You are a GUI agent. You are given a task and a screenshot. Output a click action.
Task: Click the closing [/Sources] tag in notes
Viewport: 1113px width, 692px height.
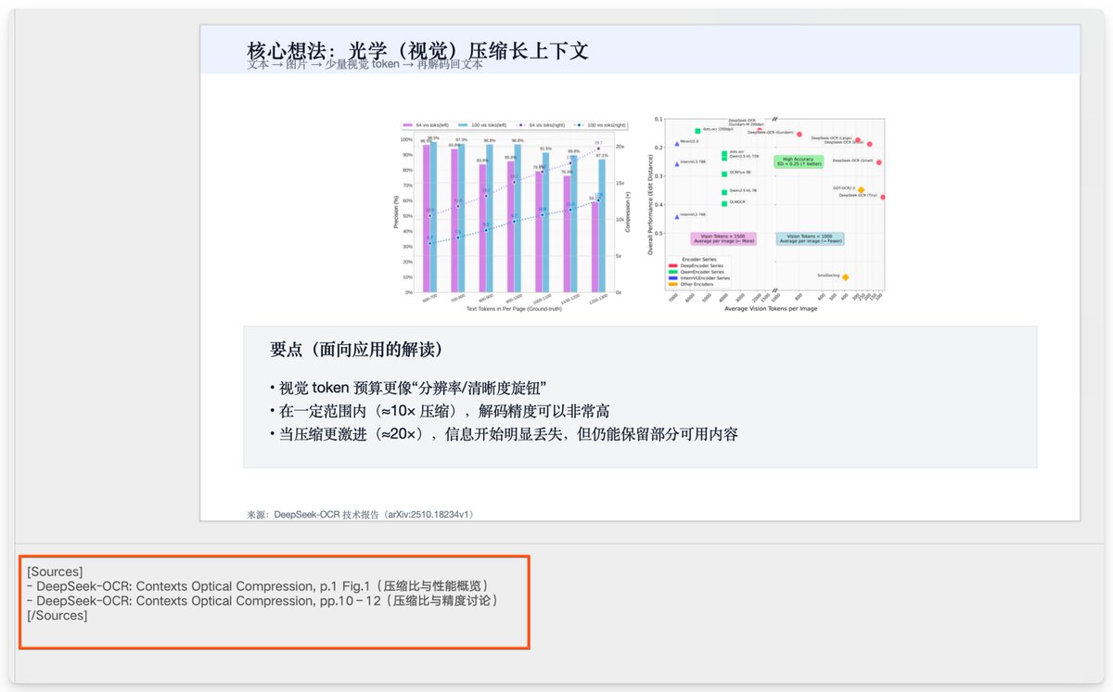[x=58, y=616]
